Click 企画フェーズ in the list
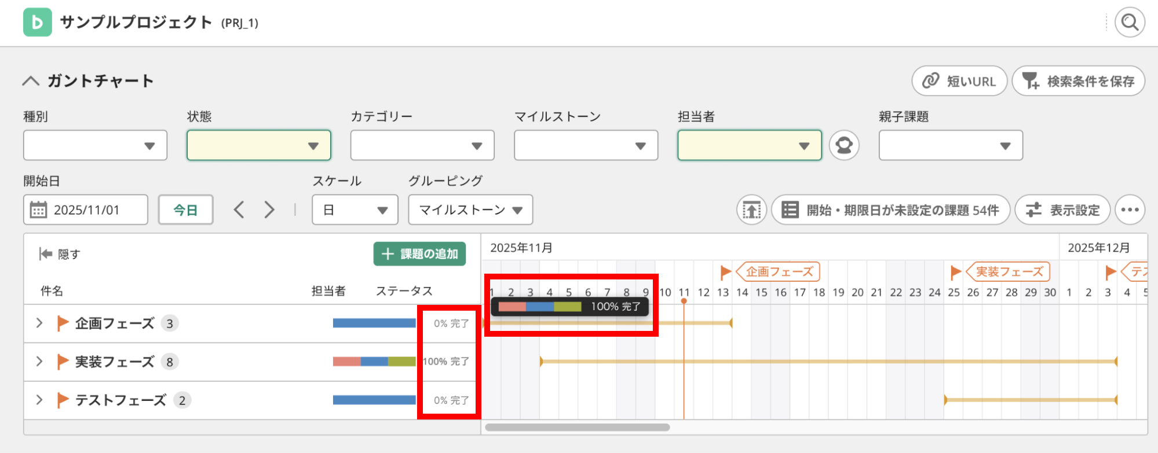The height and width of the screenshot is (453, 1158). click(x=115, y=323)
